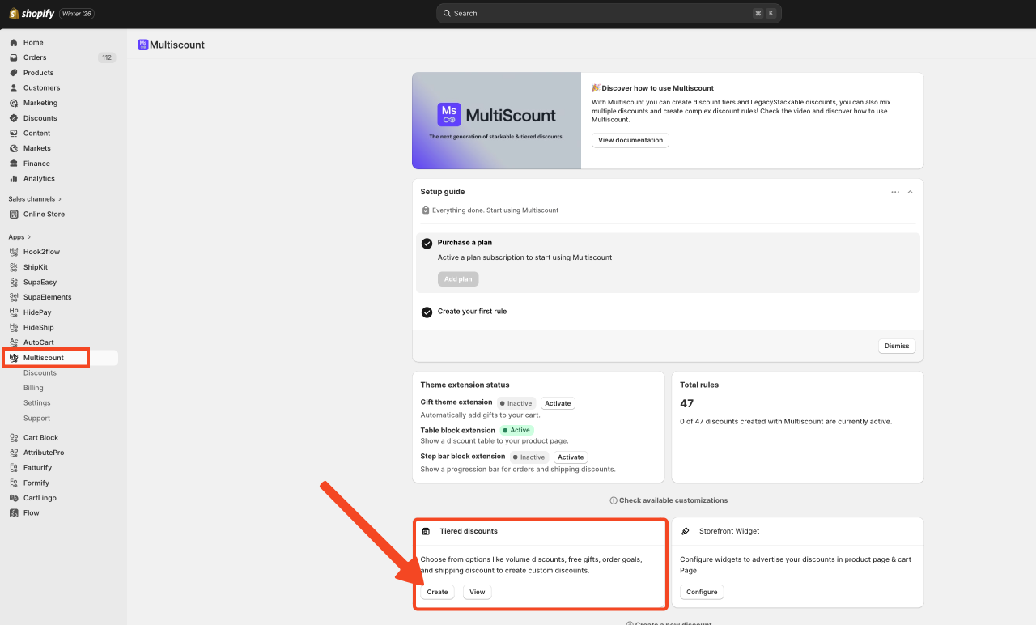Image resolution: width=1036 pixels, height=625 pixels.
Task: Click the HidePay app icon
Action: [14, 312]
